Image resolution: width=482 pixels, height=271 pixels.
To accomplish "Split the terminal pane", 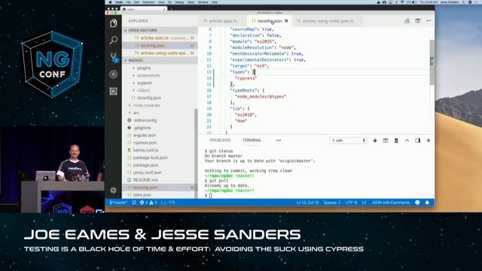I will pyautogui.click(x=386, y=141).
